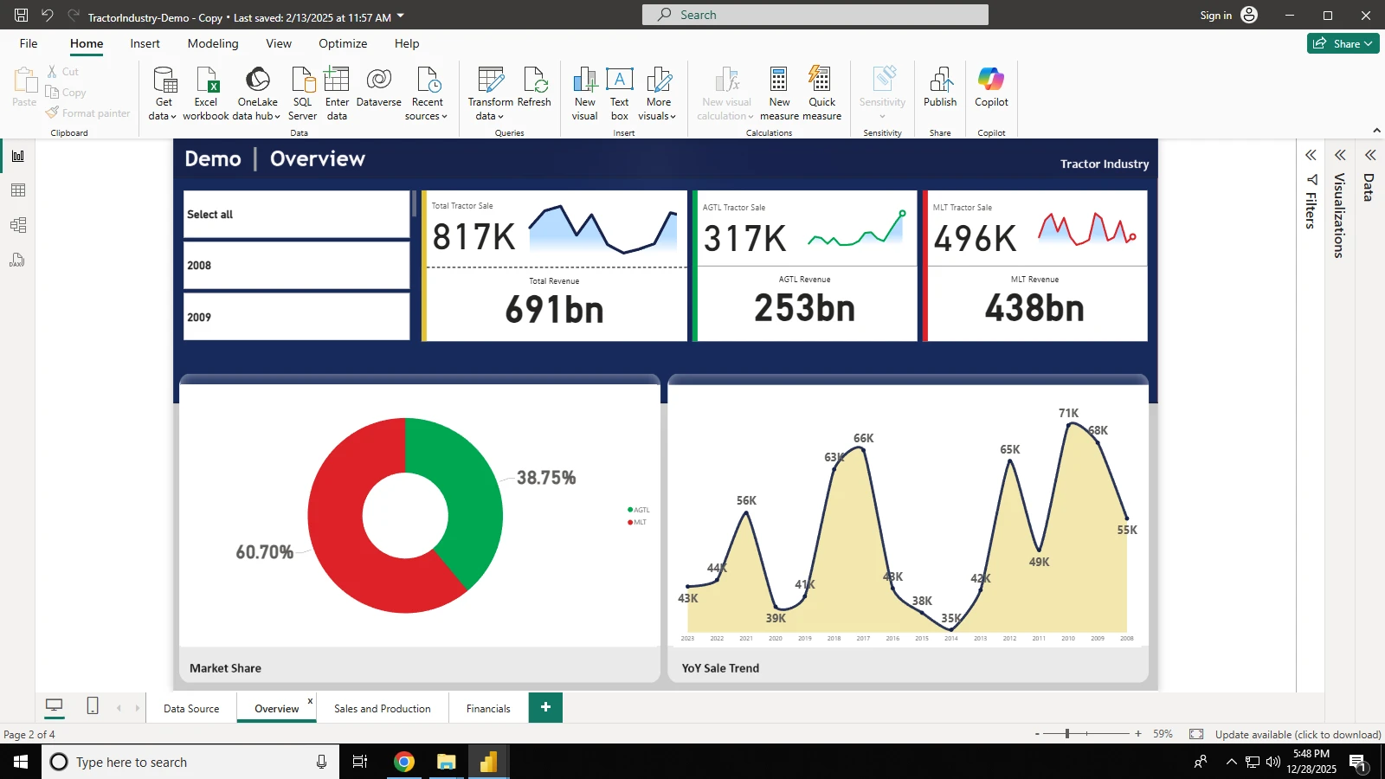1385x779 pixels.
Task: Add a new report page
Action: [x=545, y=707]
